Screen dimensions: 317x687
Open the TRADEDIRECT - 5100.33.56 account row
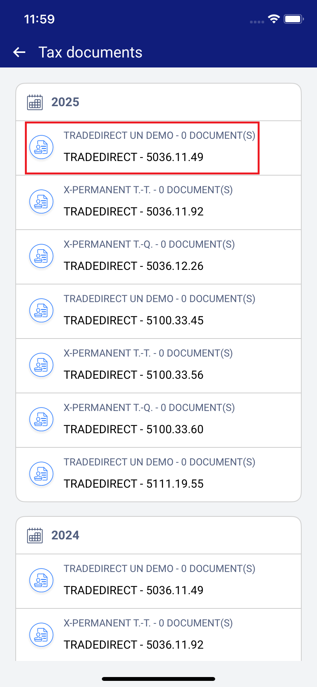click(134, 375)
